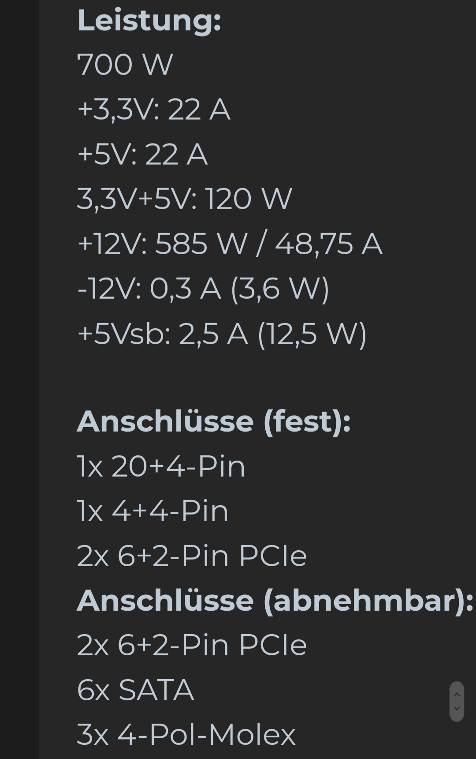
Task: Click the +5Vsb: 2,5 A line
Action: [x=222, y=334]
